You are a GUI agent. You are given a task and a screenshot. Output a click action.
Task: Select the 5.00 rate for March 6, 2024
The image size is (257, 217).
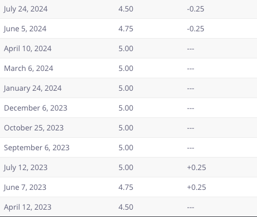126,68
